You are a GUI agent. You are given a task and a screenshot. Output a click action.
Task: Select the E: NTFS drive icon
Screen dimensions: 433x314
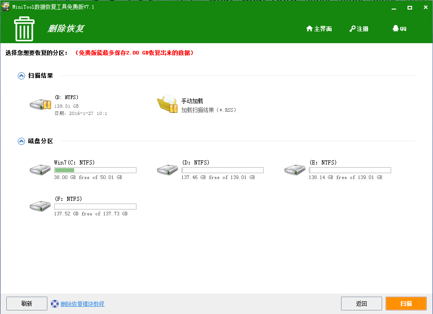point(295,169)
